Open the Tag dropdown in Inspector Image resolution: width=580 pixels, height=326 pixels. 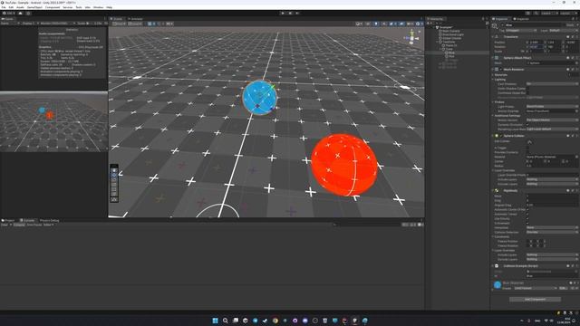point(521,31)
